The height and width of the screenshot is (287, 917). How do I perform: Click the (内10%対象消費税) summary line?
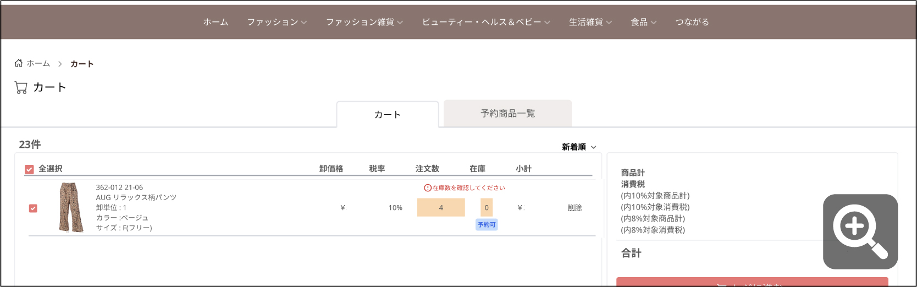coord(655,207)
